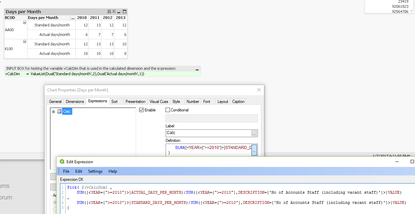
Task: Tick the Conditional checkbox
Action: click(168, 110)
